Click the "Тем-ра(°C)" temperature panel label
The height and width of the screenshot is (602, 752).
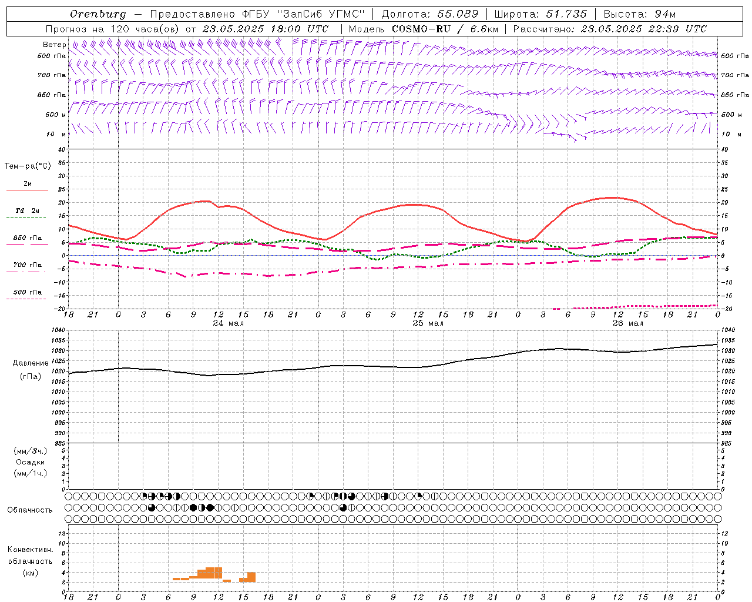(x=28, y=166)
